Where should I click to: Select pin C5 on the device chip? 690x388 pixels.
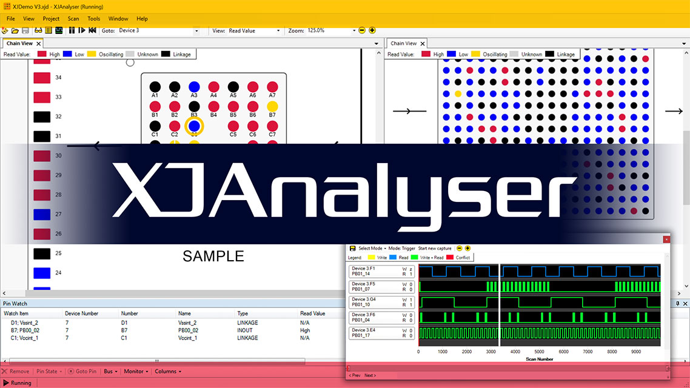pyautogui.click(x=233, y=126)
